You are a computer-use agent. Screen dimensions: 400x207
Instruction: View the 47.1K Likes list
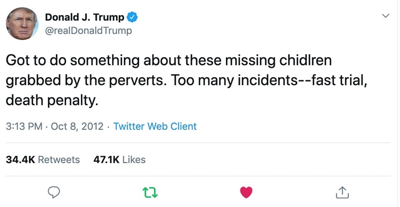(120, 159)
